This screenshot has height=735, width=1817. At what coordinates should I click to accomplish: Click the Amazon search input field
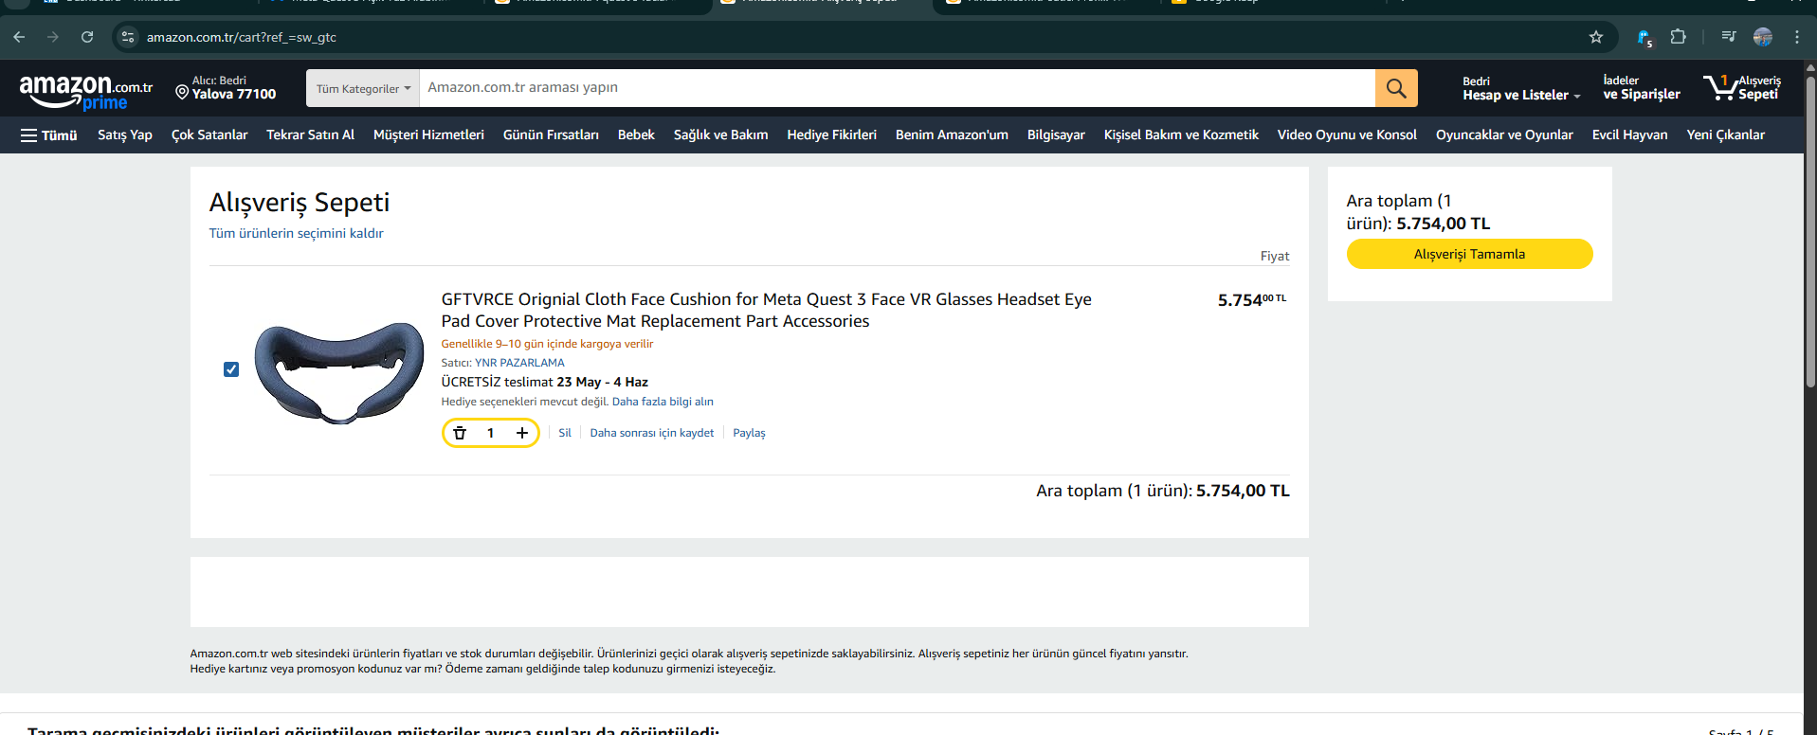point(897,88)
